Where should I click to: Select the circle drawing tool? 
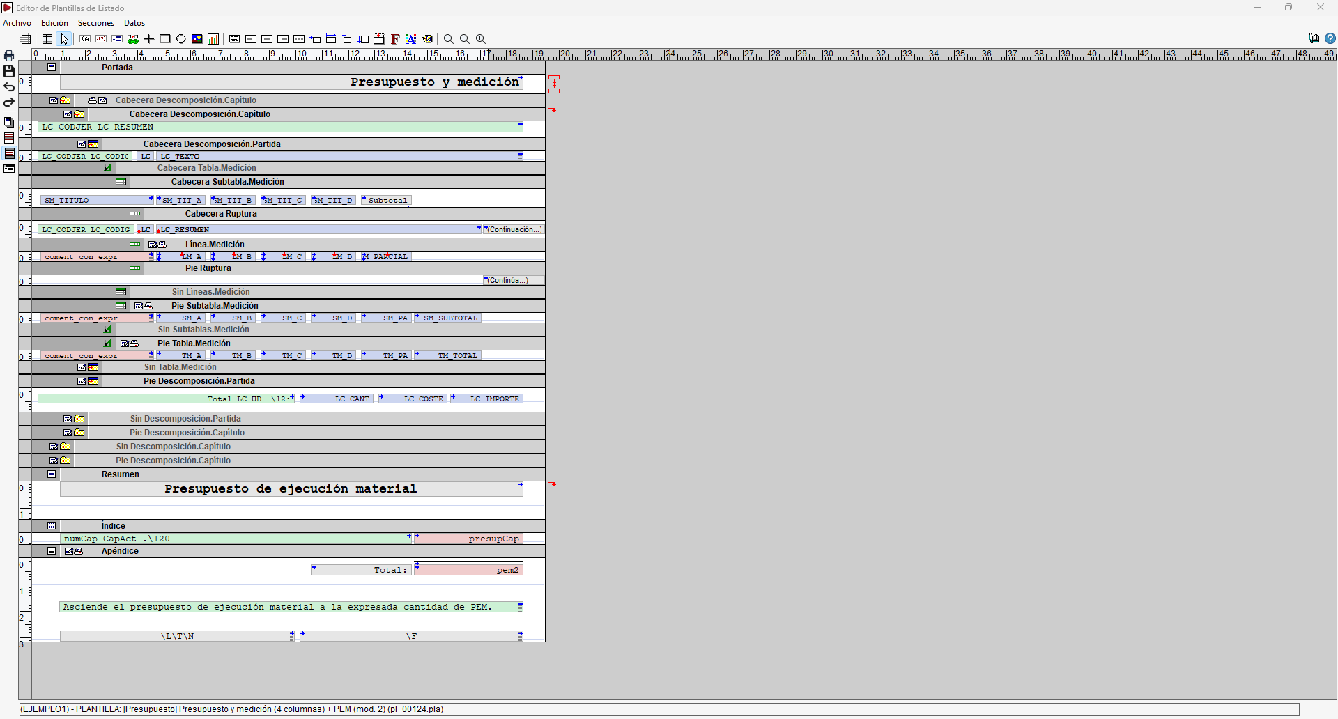point(181,39)
